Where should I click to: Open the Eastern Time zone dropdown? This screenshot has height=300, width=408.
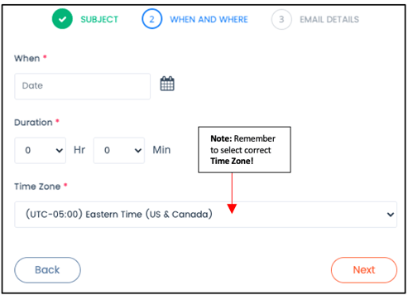(206, 215)
